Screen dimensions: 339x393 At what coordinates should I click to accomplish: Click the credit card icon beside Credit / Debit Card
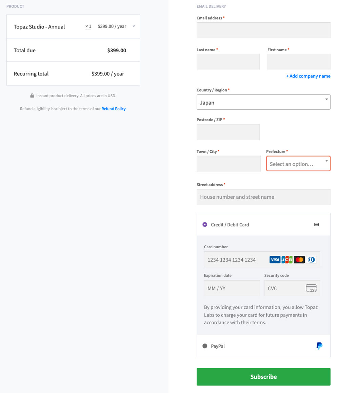(x=316, y=225)
